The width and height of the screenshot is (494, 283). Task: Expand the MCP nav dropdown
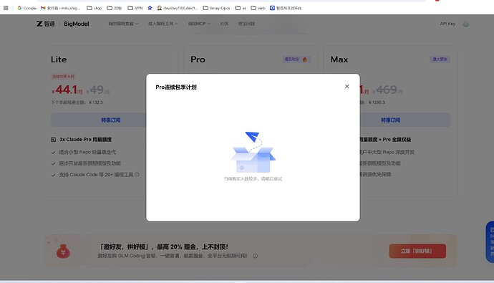coord(199,24)
